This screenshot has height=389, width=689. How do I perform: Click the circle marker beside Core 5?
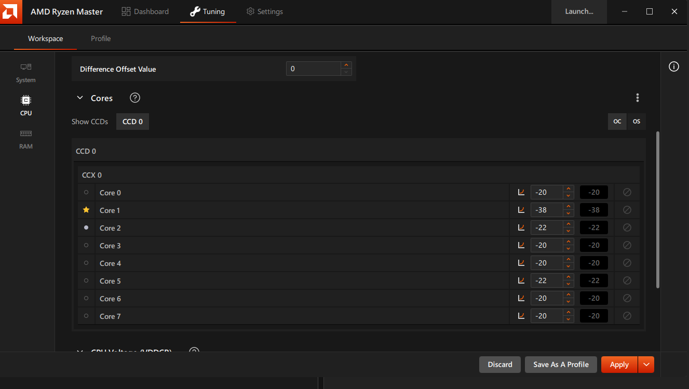coord(86,280)
